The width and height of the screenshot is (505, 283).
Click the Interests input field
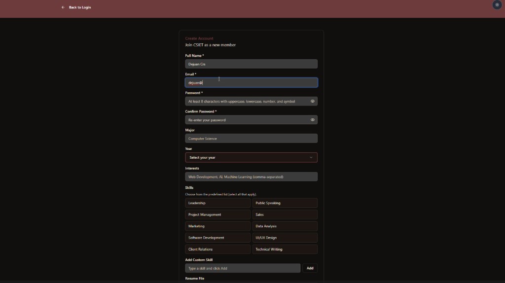click(251, 177)
